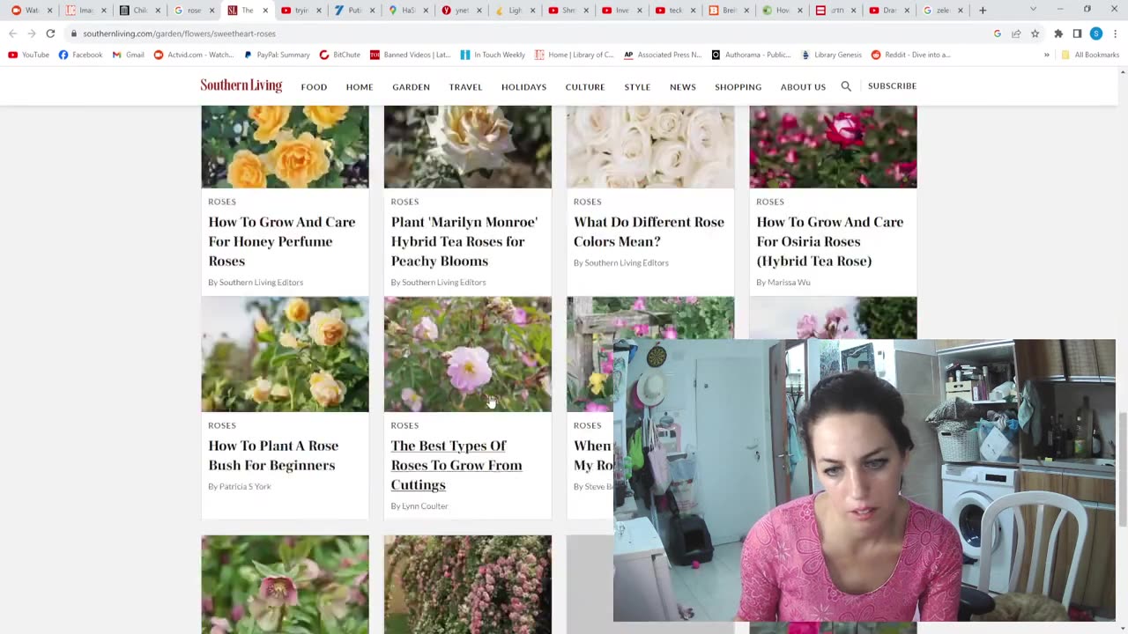This screenshot has height=634, width=1128.
Task: Click the SUBSCRIBE button
Action: 892,86
